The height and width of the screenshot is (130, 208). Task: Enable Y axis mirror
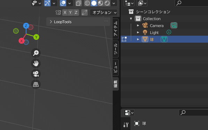(x=71, y=12)
